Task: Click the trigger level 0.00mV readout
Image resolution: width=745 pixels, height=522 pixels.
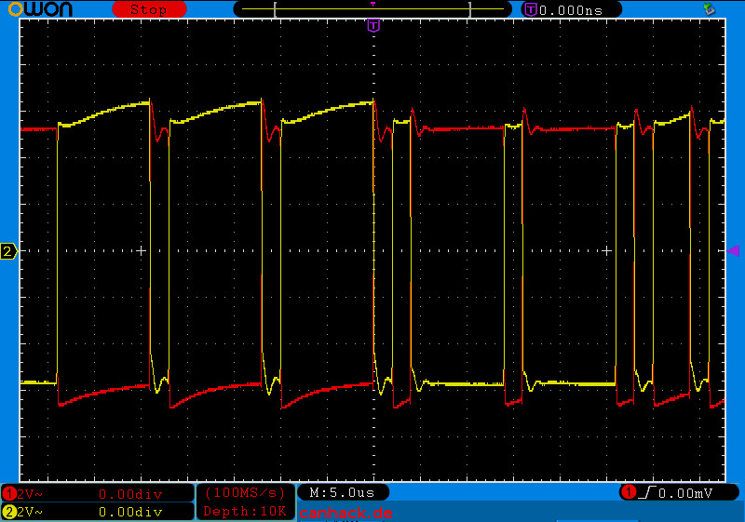Action: [685, 493]
